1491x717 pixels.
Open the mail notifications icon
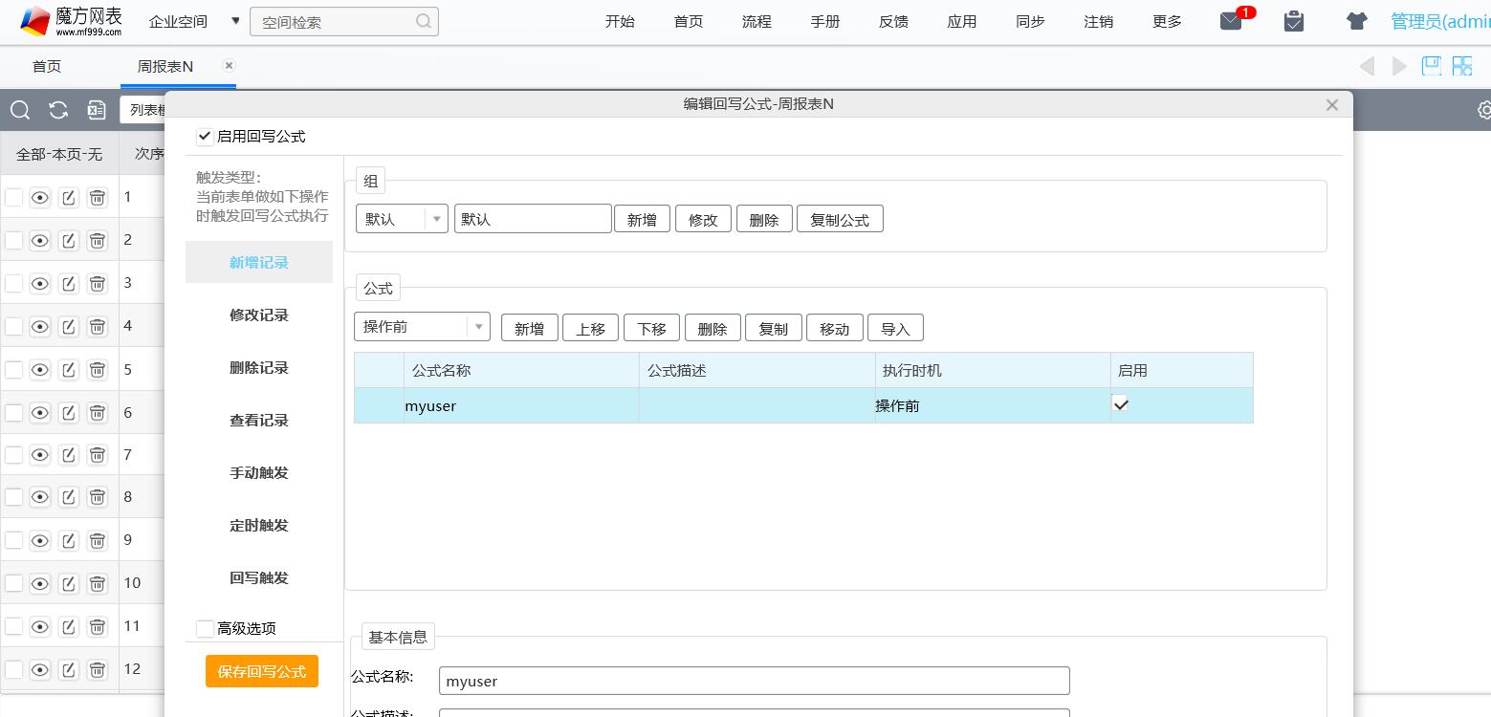click(1231, 21)
